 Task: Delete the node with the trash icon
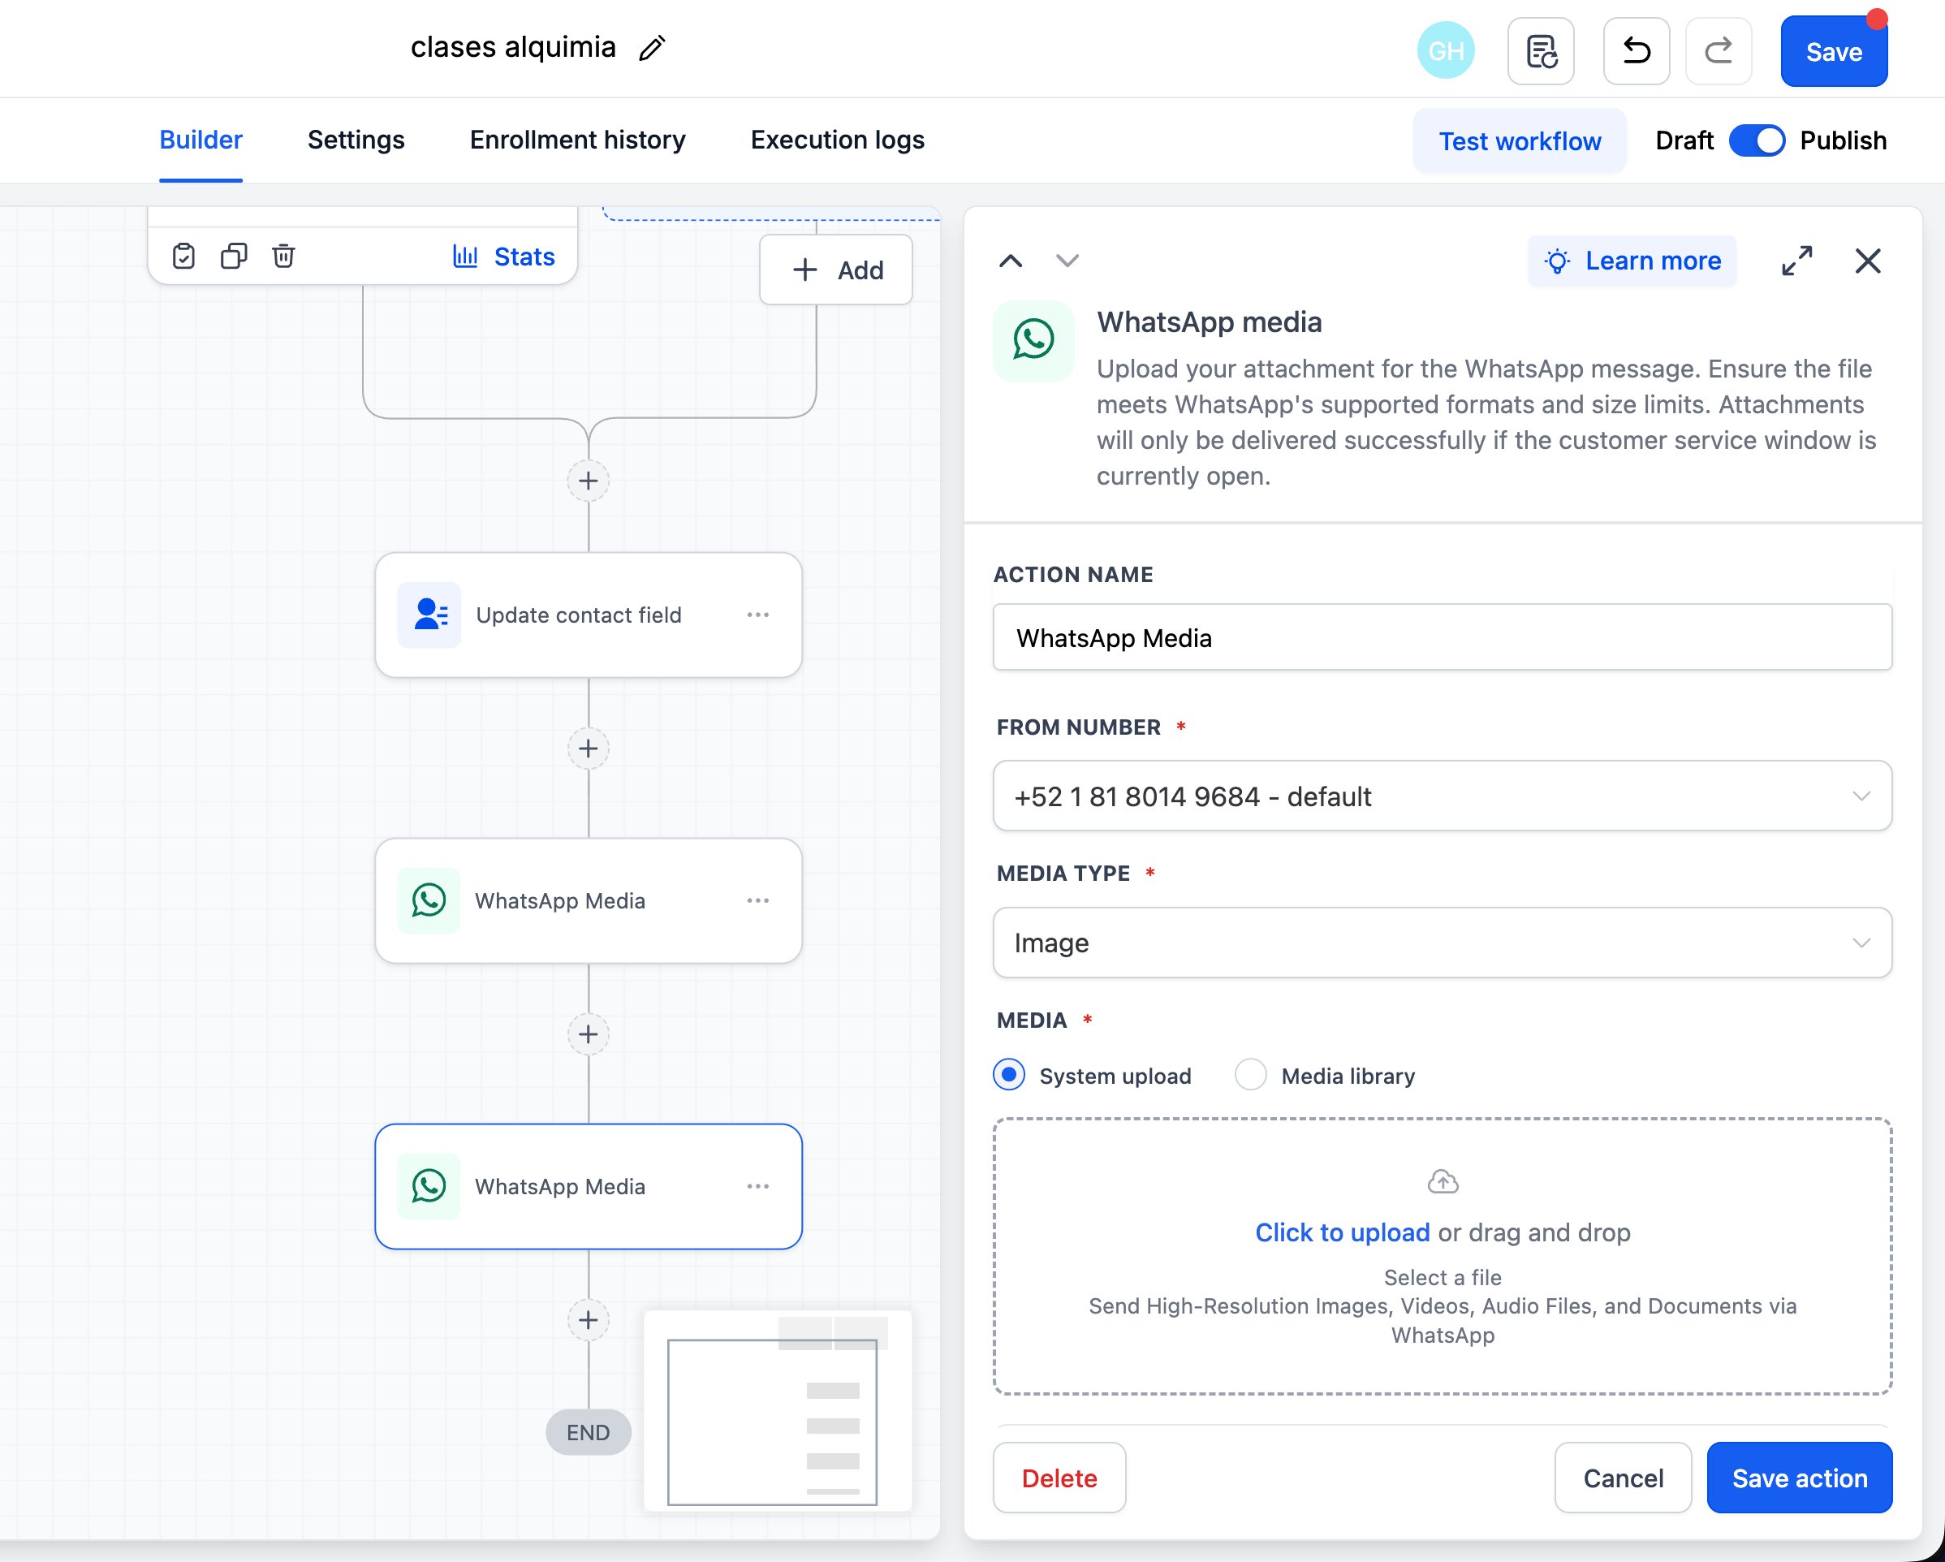pyautogui.click(x=283, y=257)
